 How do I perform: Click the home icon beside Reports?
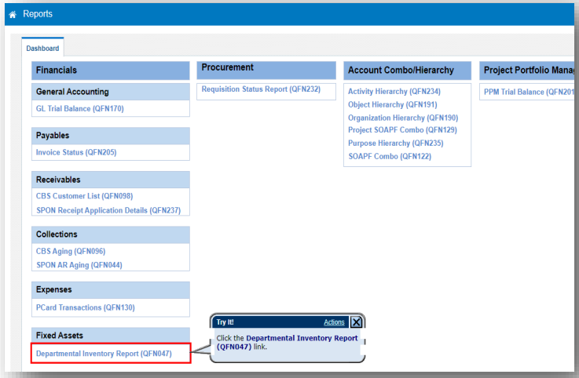pos(13,14)
